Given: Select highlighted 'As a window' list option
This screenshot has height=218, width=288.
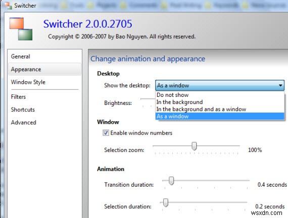Looking at the screenshot, I should click(x=220, y=117).
